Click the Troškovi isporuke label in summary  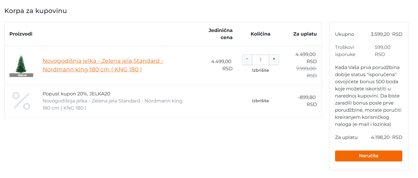coord(345,51)
